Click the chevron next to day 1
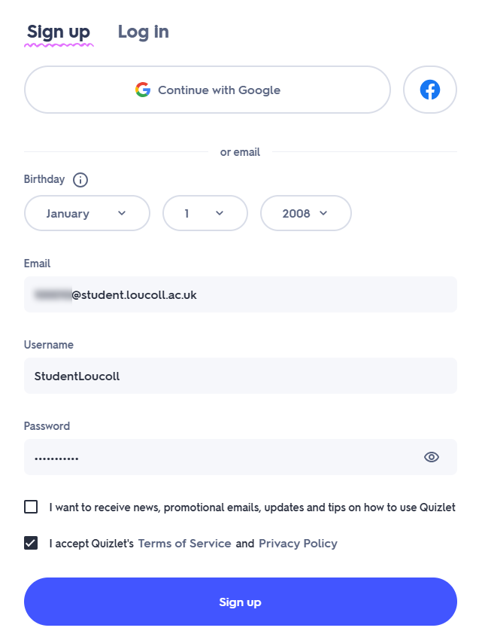The width and height of the screenshot is (485, 640). (220, 213)
